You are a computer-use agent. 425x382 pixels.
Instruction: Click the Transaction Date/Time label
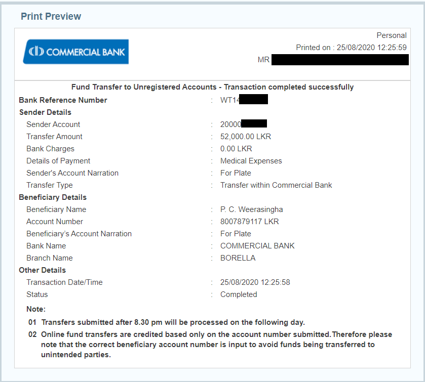64,282
